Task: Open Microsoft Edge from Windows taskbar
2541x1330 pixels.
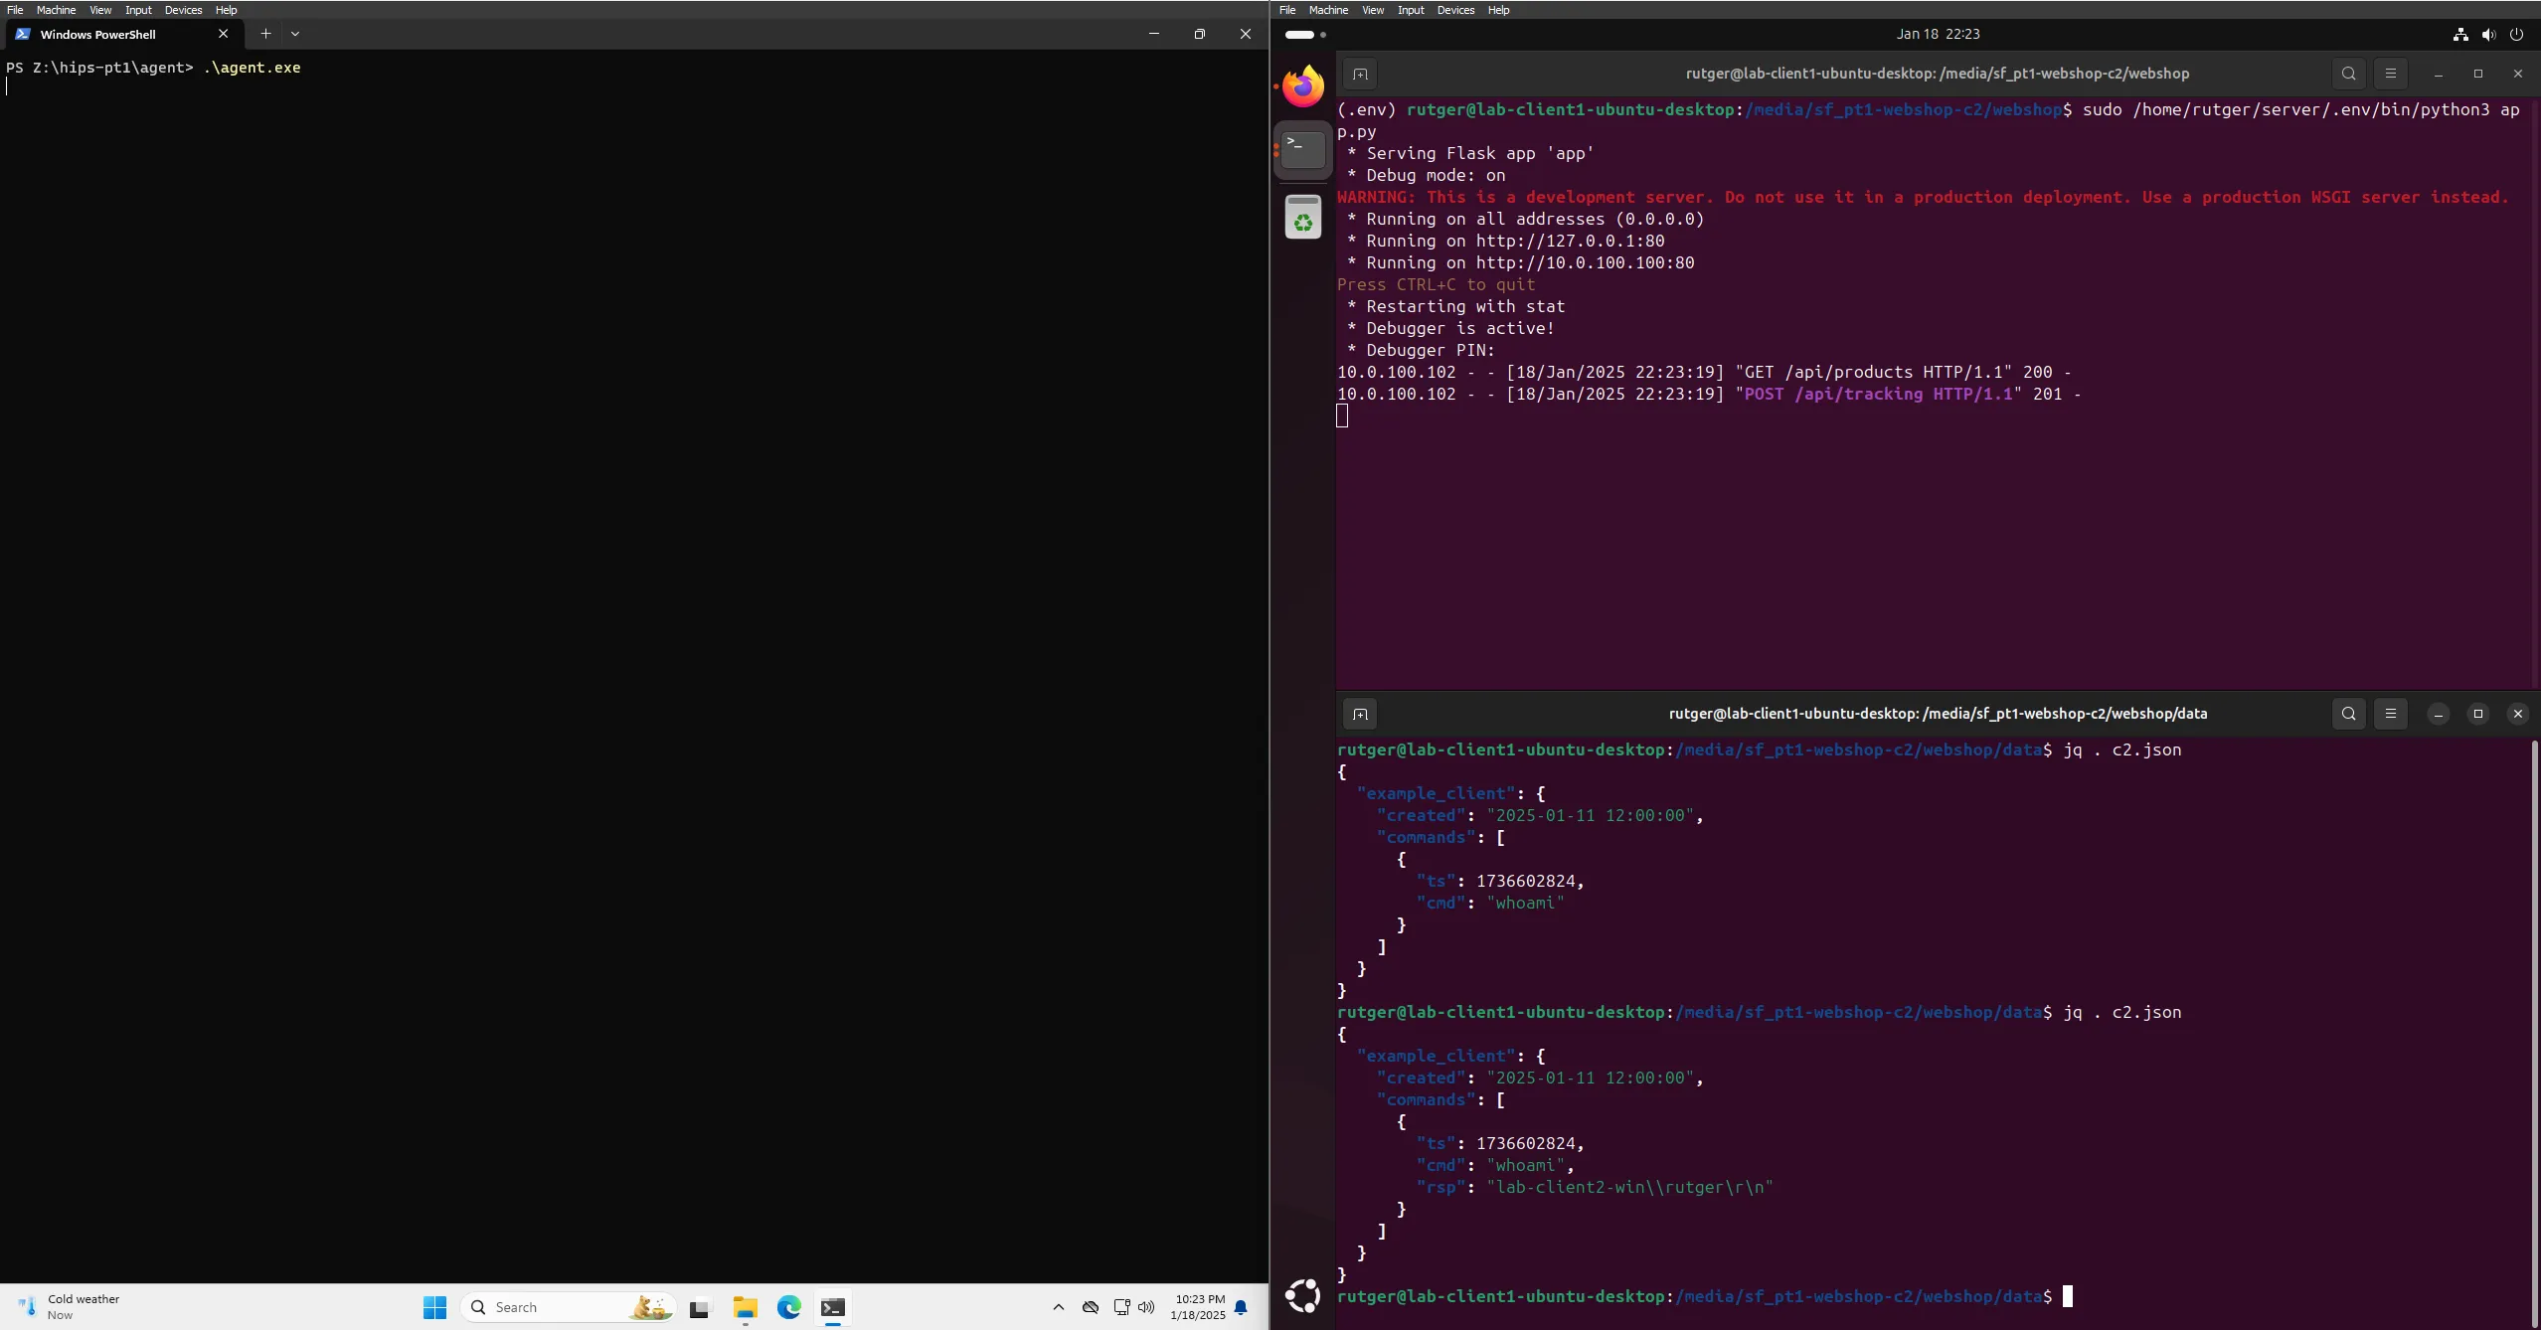Action: 788,1307
